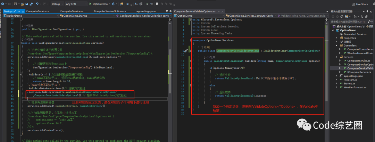Select WeatherForecast.cs in Solution Explorer
Screen dimensions: 375x142
[x=355, y=87]
